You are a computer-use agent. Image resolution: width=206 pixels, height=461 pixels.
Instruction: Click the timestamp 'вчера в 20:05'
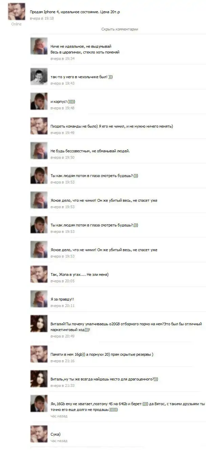click(x=62, y=281)
